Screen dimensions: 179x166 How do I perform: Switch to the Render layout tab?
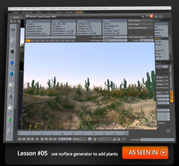(79, 12)
